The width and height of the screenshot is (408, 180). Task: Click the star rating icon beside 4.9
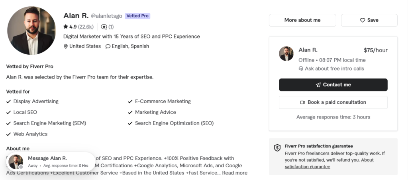coord(66,27)
